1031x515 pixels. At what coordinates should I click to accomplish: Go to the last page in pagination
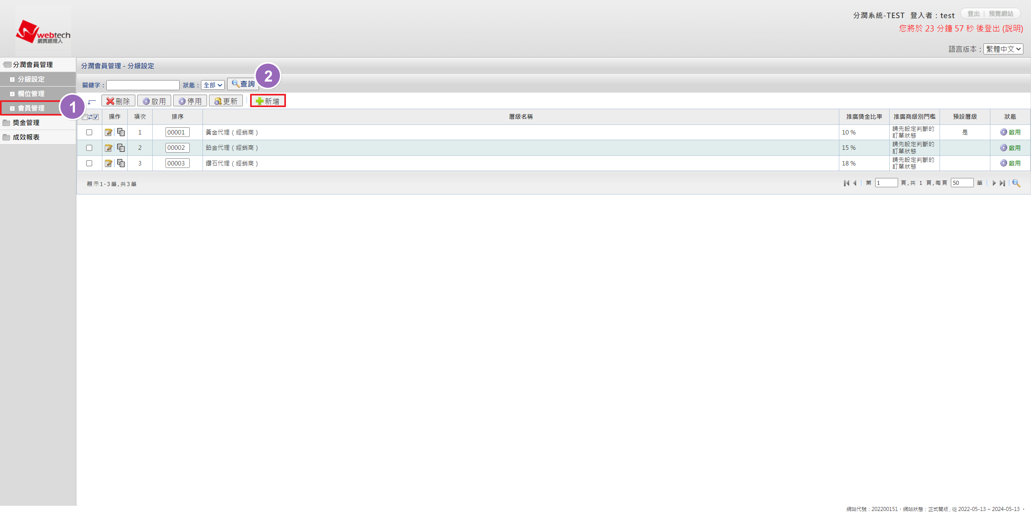[1002, 183]
